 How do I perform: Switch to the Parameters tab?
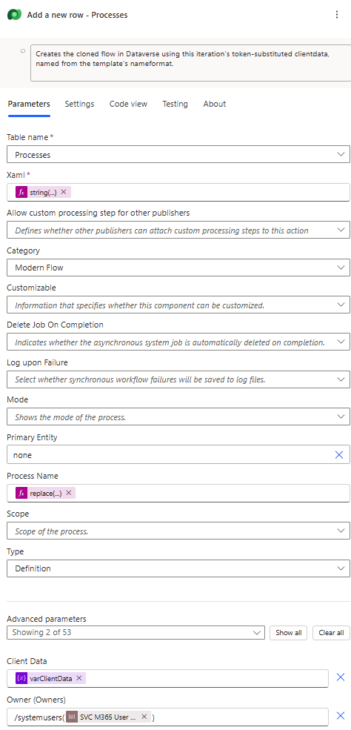[29, 104]
